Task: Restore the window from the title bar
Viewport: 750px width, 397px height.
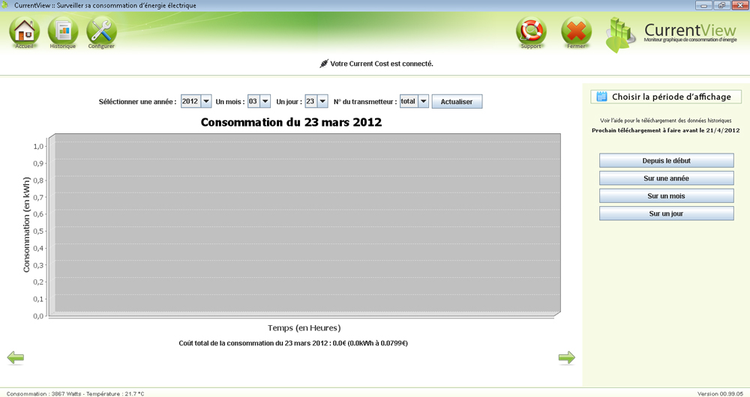Action: click(721, 5)
